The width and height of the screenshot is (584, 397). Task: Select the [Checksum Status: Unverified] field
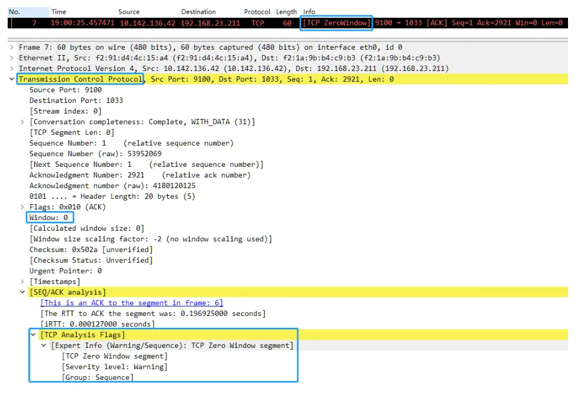(x=91, y=260)
